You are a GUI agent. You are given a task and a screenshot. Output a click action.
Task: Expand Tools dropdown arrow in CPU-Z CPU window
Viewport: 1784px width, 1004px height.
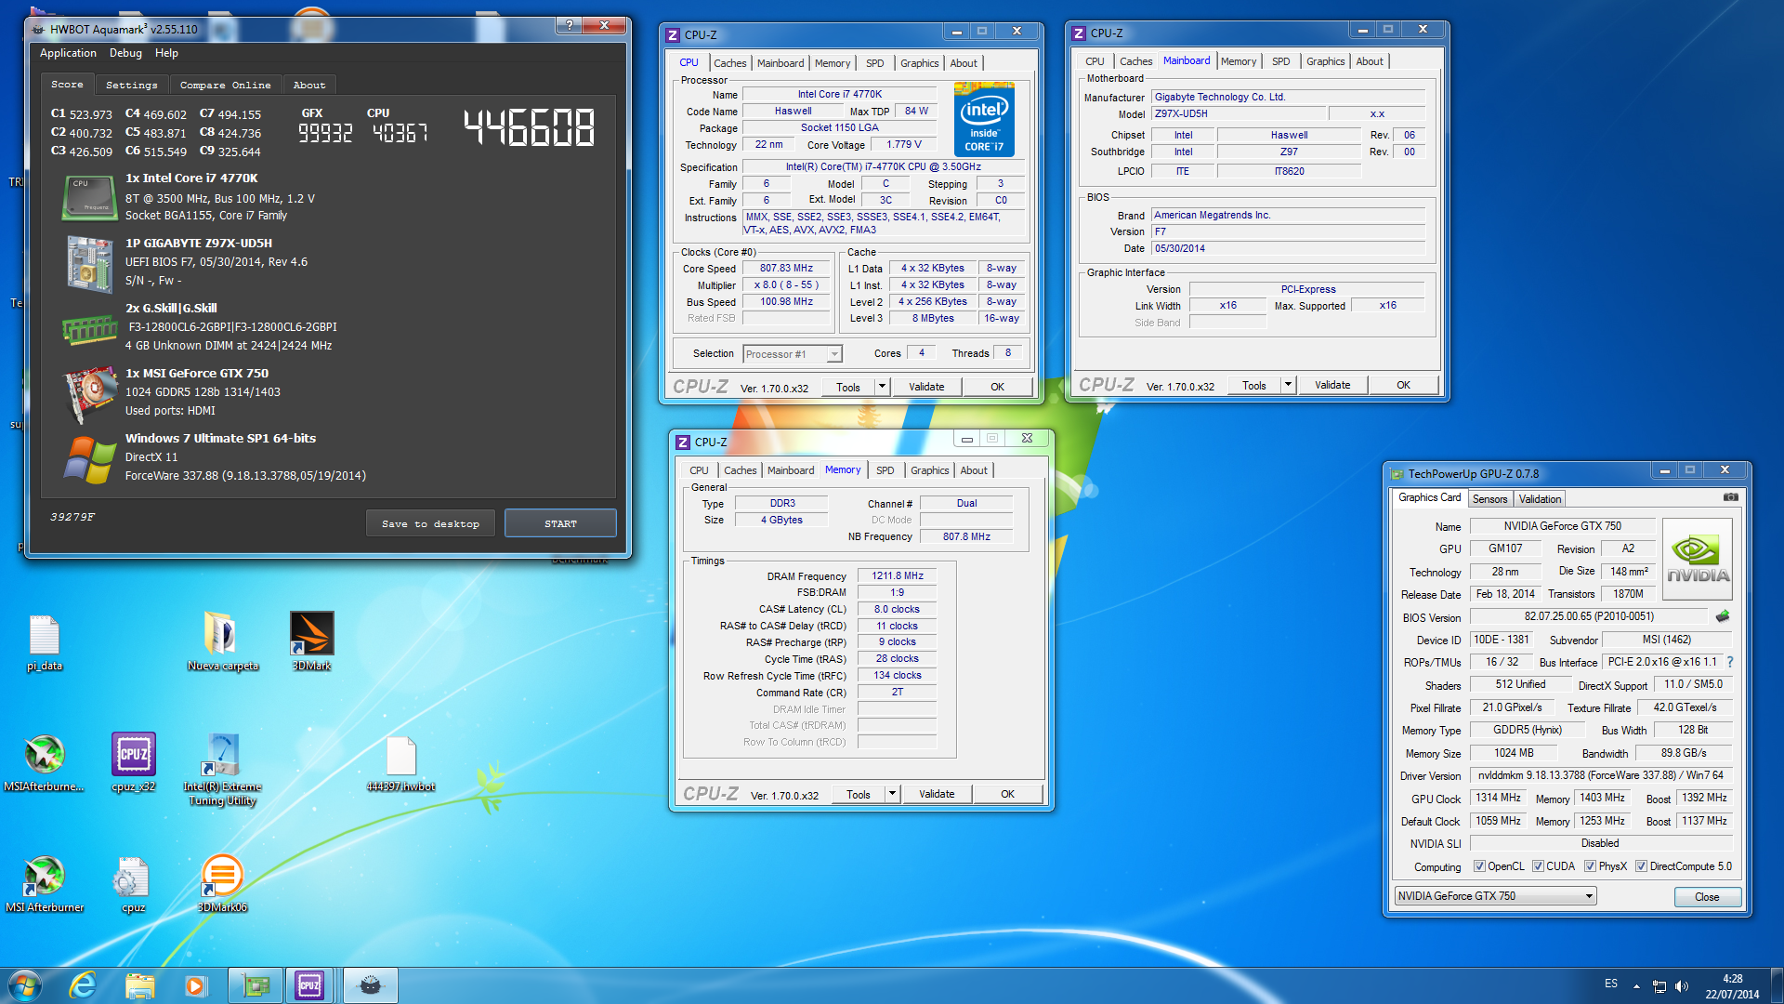point(882,387)
